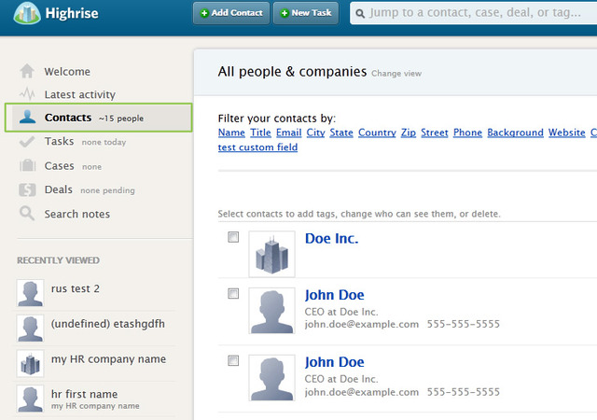Tick the checkbox beside the second John Doe
This screenshot has height=420, width=597.
(x=233, y=360)
